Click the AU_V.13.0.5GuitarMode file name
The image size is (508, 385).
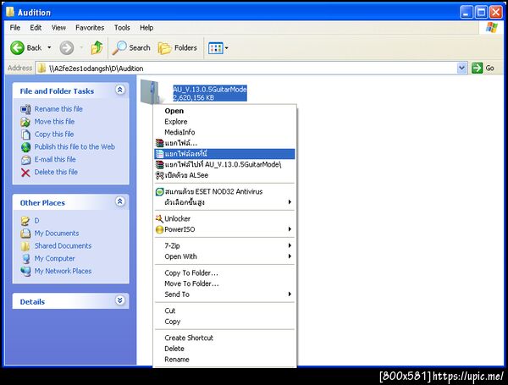click(x=210, y=89)
